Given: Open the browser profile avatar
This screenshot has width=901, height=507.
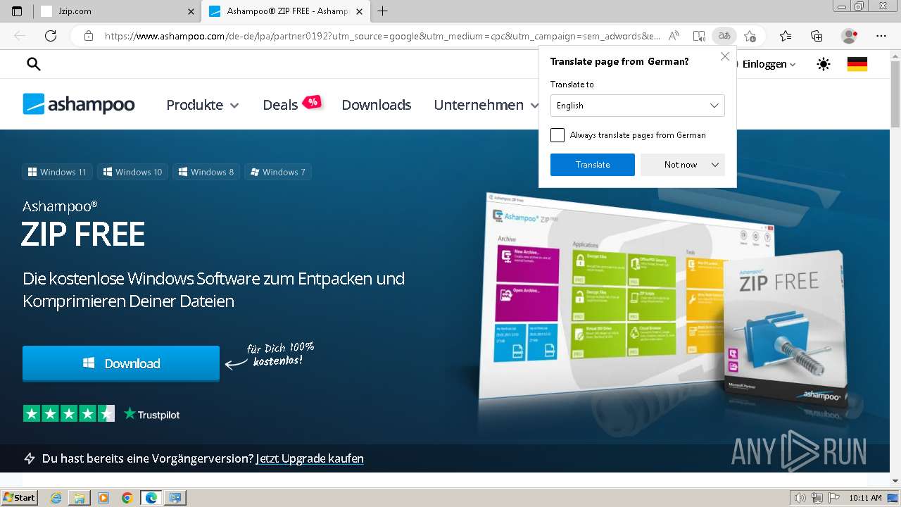Looking at the screenshot, I should click(x=850, y=36).
